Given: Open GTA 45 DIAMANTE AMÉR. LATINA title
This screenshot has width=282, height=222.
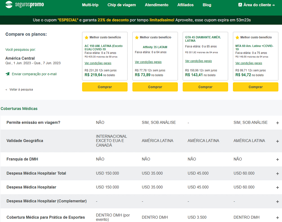Looking at the screenshot, I should 203,39.
